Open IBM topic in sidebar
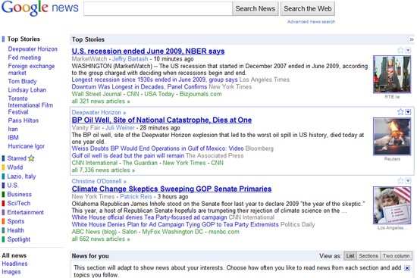The height and width of the screenshot is (278, 417). (x=14, y=137)
